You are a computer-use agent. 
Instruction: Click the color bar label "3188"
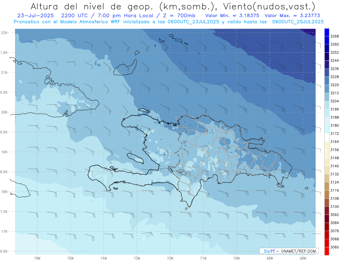pyautogui.click(x=335, y=117)
